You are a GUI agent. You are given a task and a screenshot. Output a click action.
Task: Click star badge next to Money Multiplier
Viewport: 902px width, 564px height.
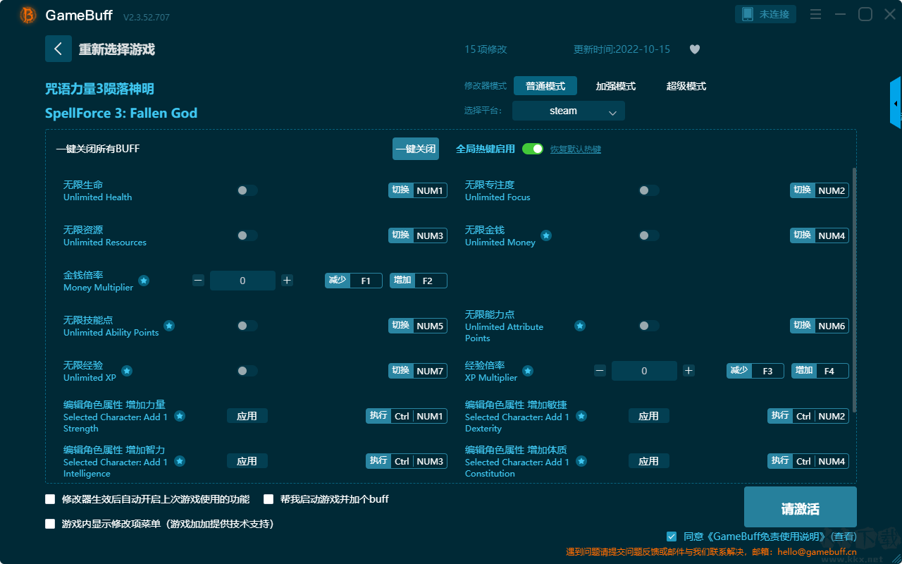pos(144,281)
